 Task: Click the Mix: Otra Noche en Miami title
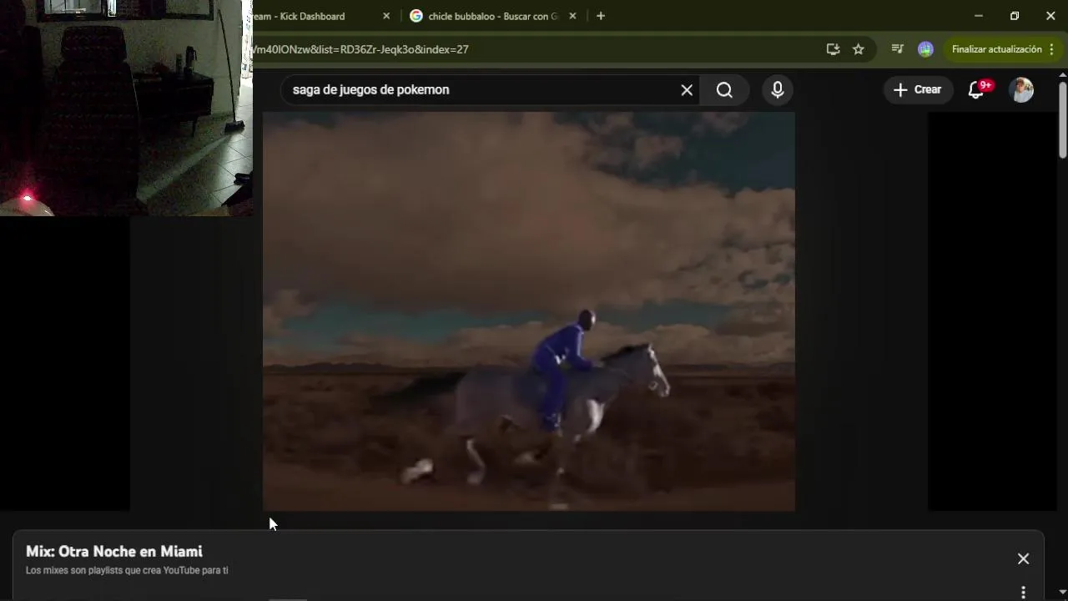click(114, 552)
